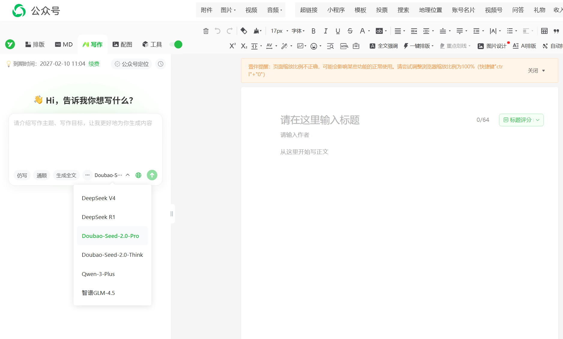Select 智谱GLM-4.5 model

[112, 293]
